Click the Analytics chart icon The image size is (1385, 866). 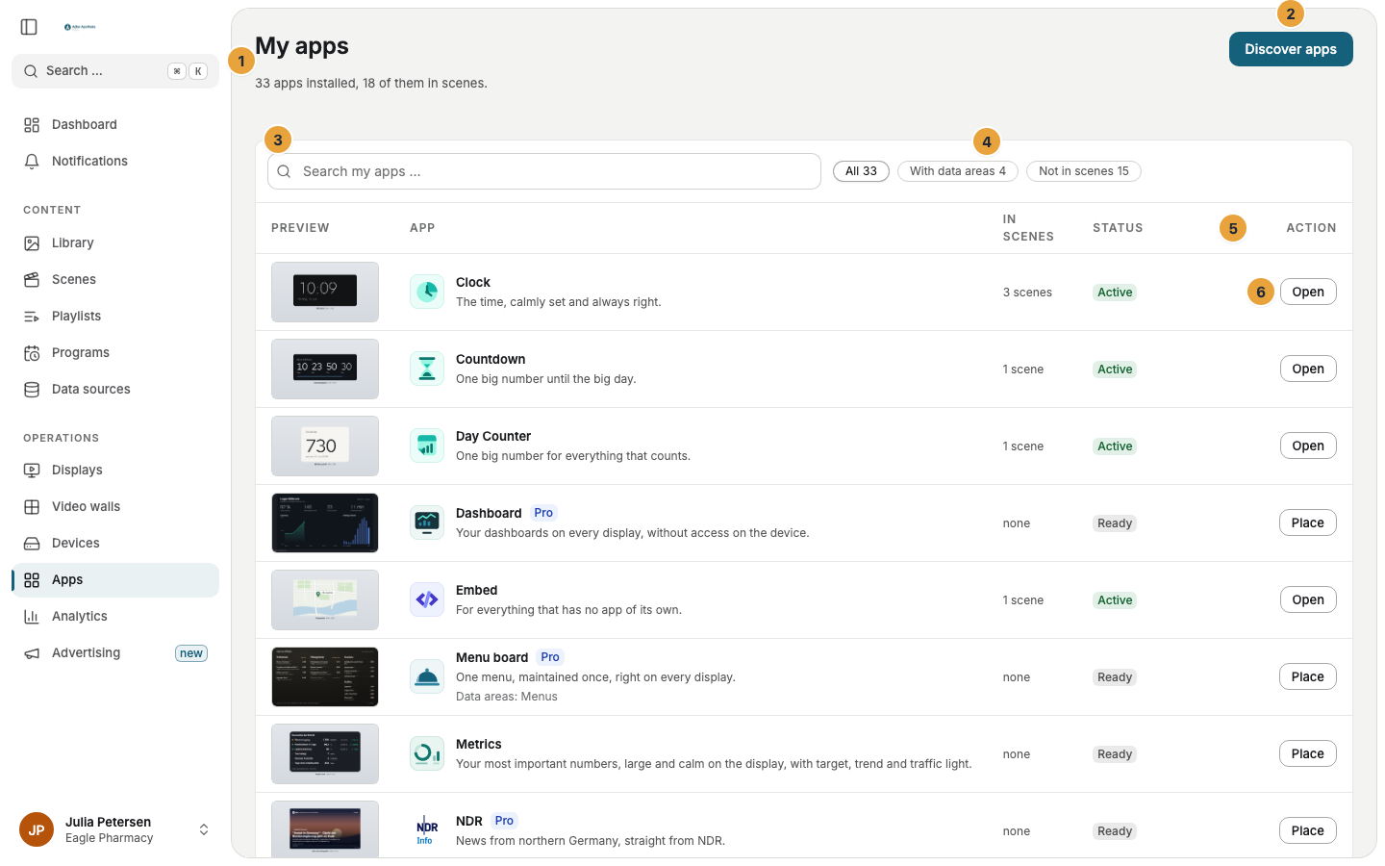coord(32,617)
